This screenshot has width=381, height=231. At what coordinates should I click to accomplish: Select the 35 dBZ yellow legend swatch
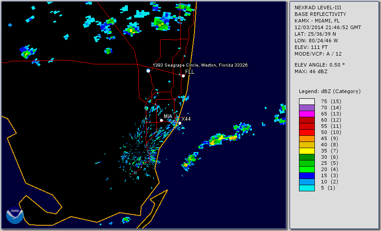coord(307,151)
